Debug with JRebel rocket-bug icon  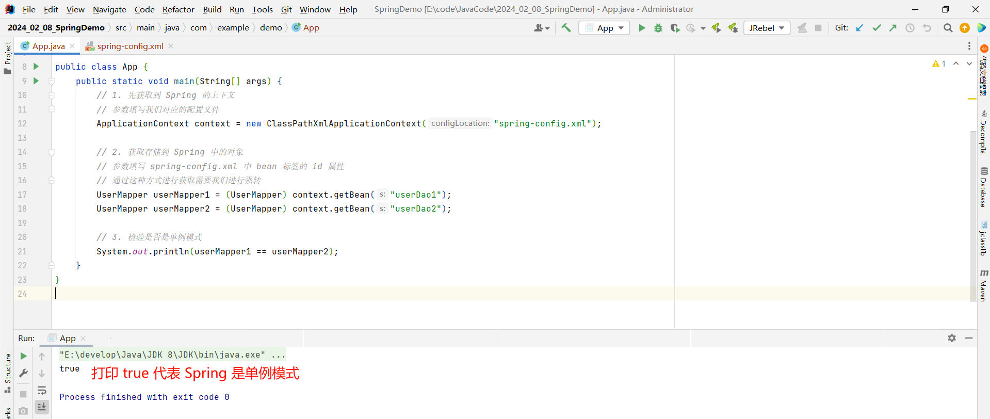[x=733, y=28]
